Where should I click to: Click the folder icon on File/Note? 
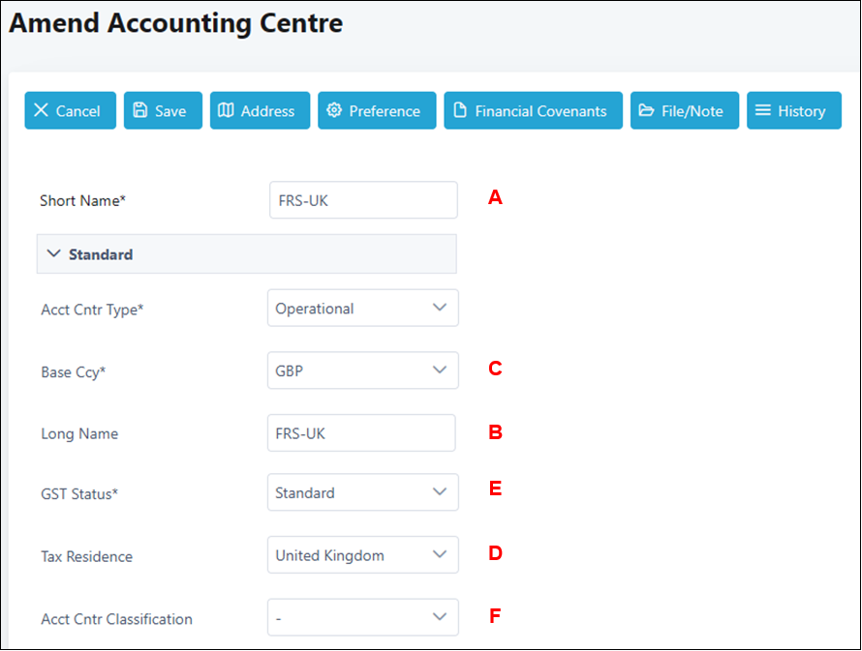click(647, 110)
